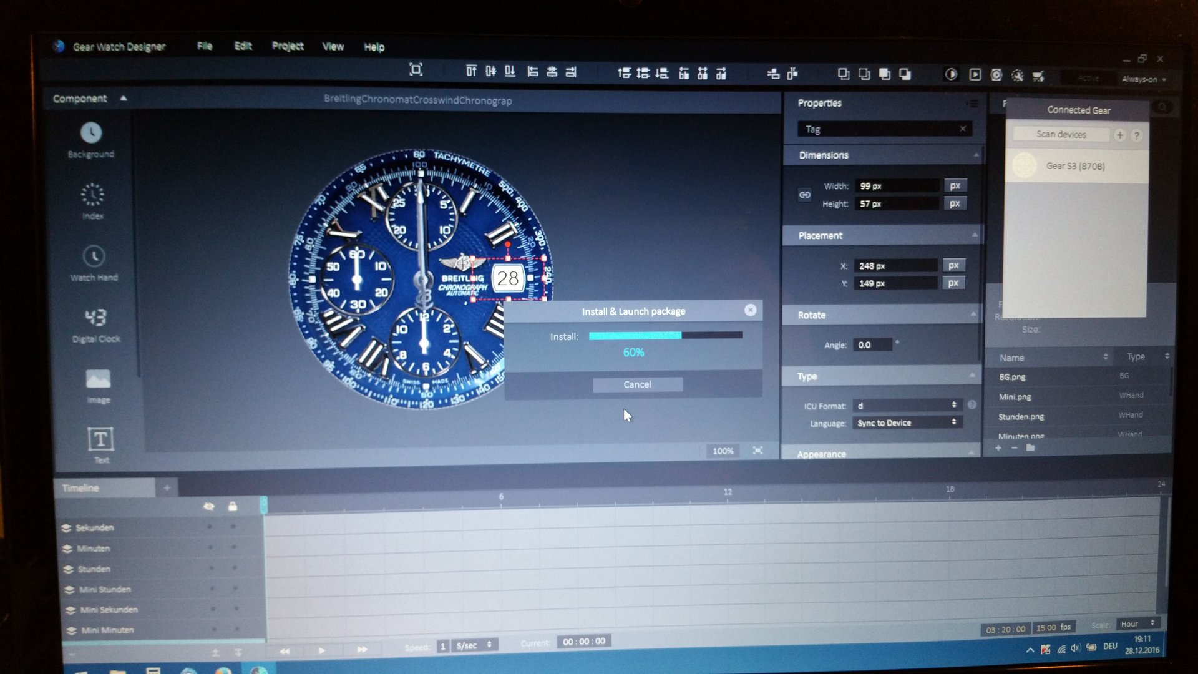Image resolution: width=1198 pixels, height=674 pixels.
Task: Toggle width-height aspect ratio link
Action: (x=805, y=195)
